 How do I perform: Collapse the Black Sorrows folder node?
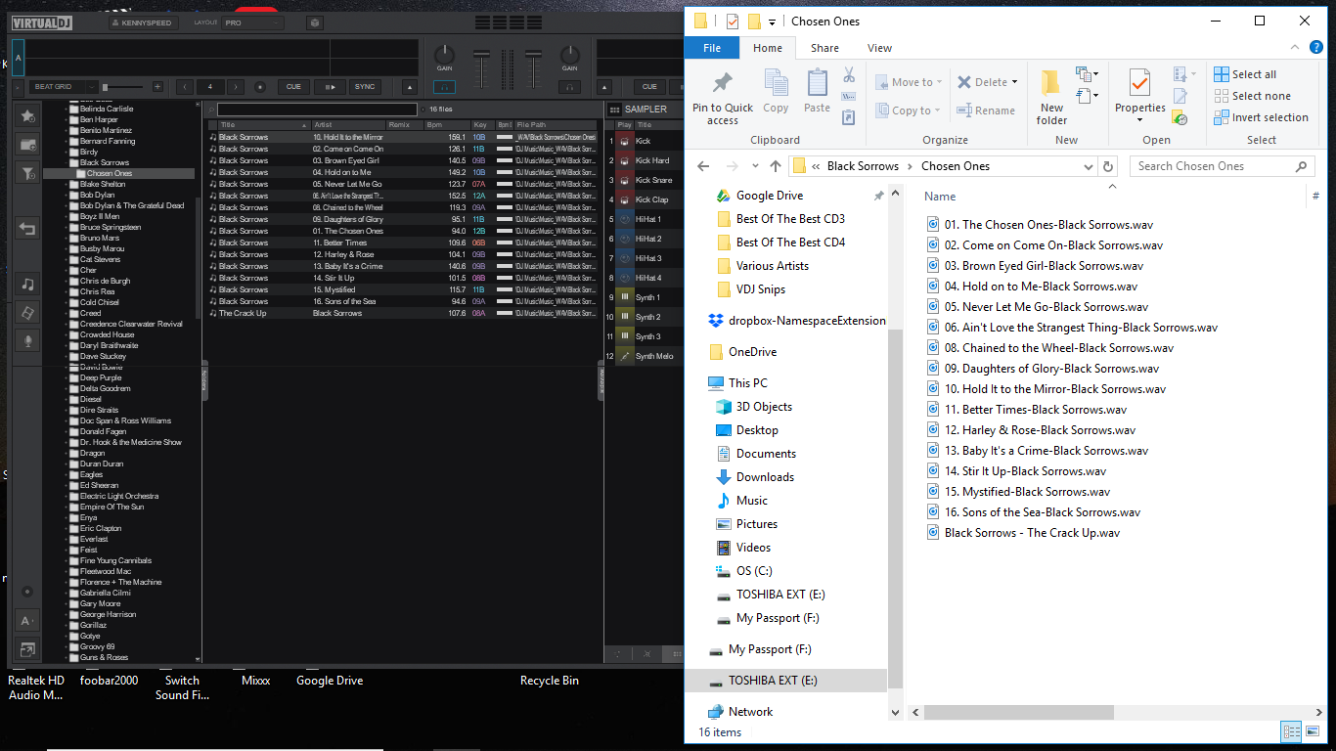tap(67, 163)
